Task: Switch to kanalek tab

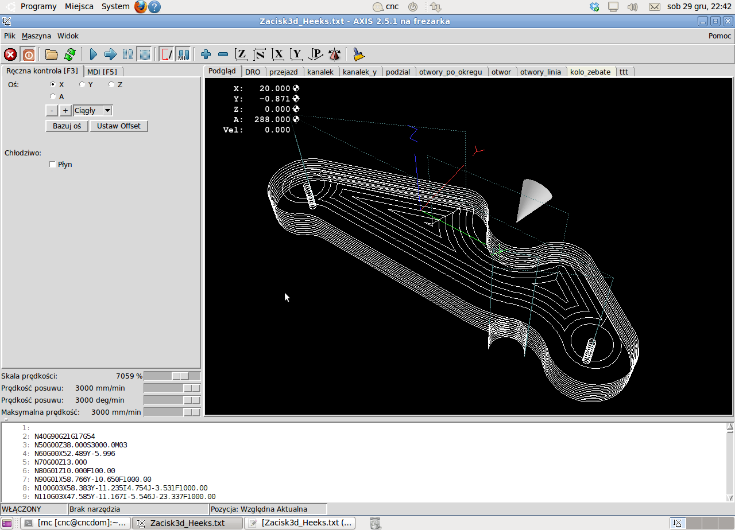Action: 320,72
